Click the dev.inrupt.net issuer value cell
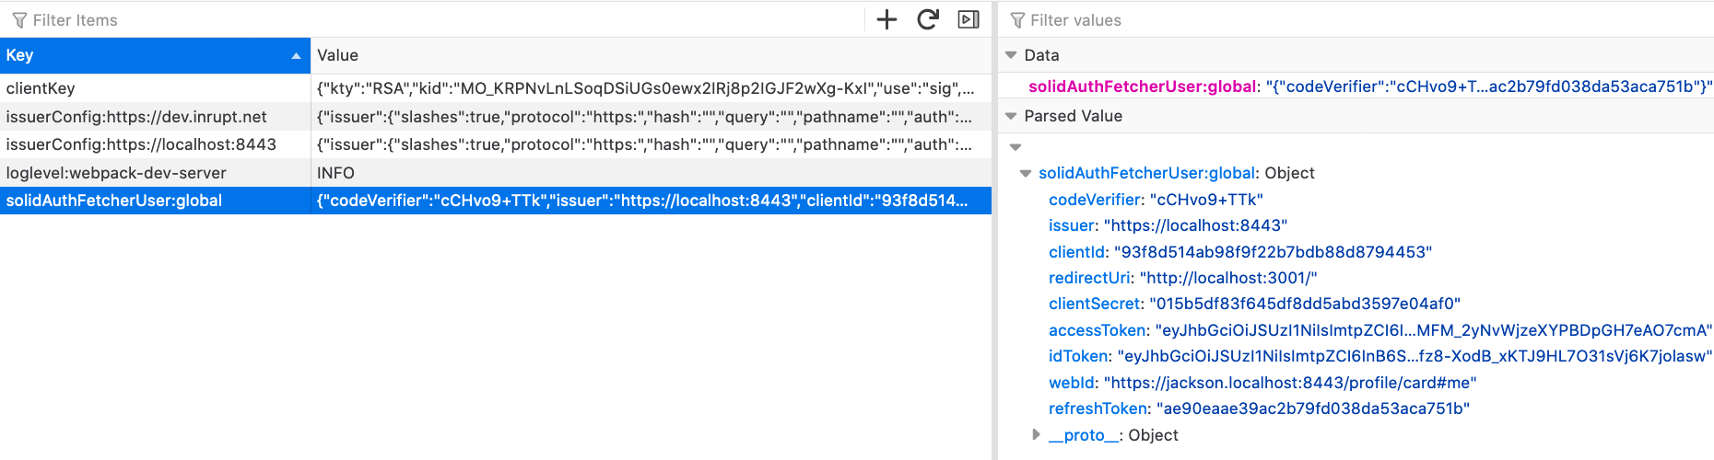This screenshot has width=1714, height=460. (x=651, y=117)
